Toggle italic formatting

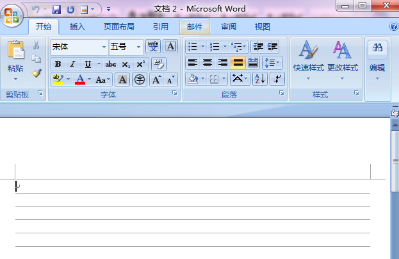(73, 64)
